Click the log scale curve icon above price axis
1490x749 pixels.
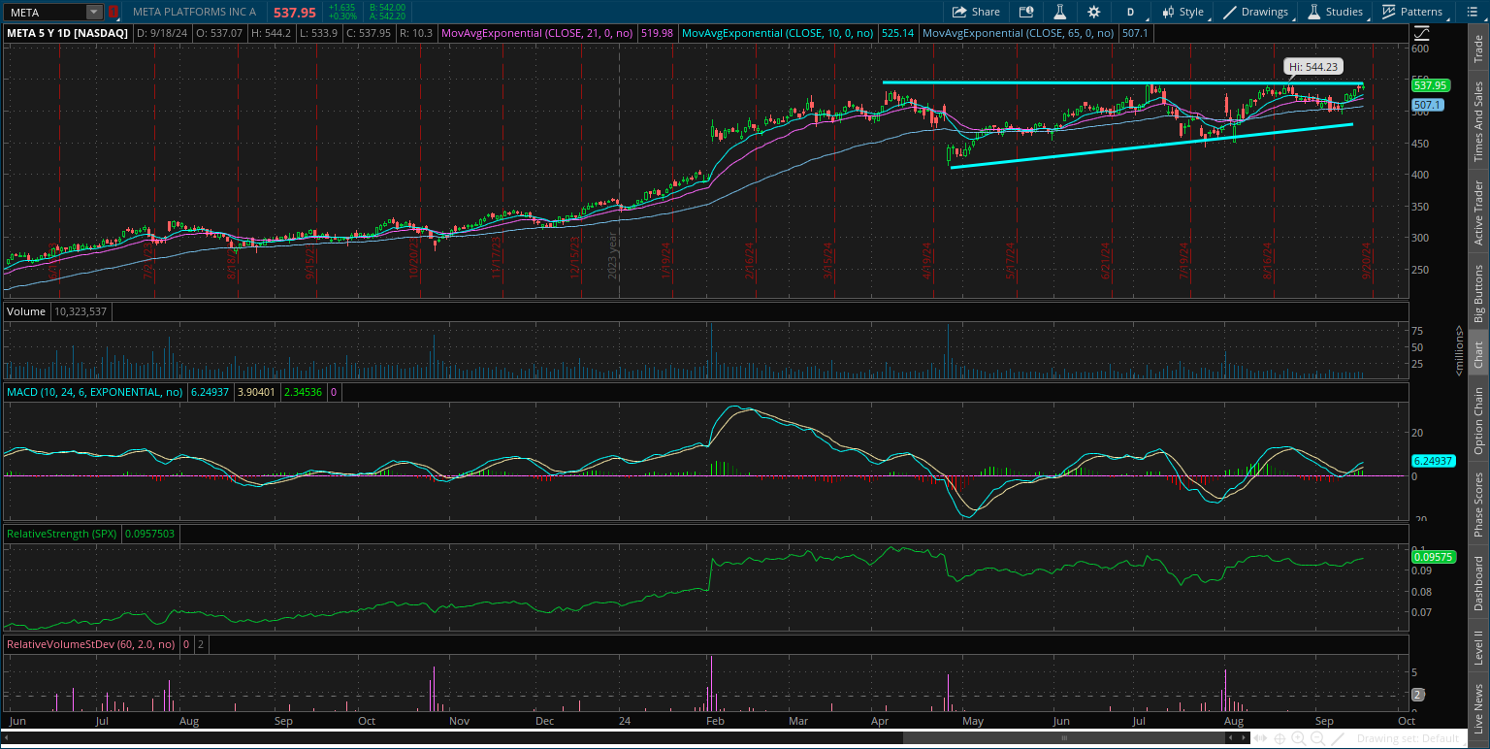[1422, 34]
